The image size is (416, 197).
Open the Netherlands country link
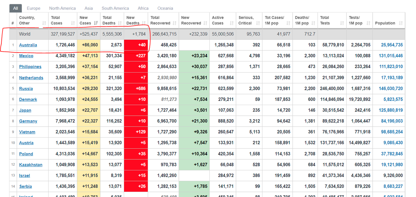[x=31, y=78]
